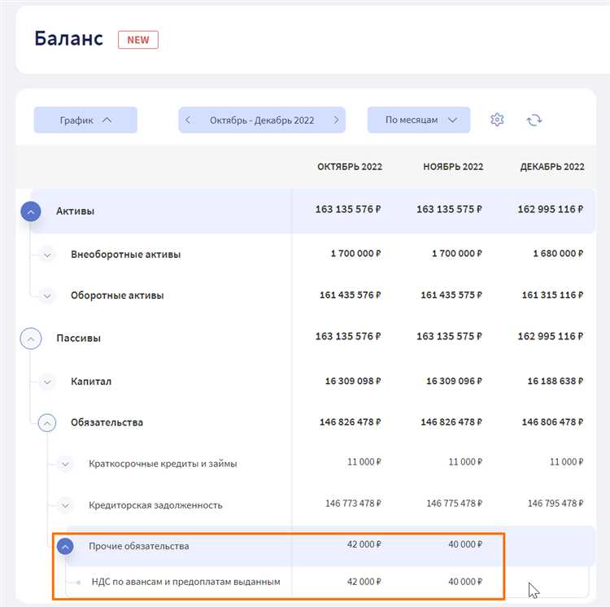Go to previous period with left arrow
This screenshot has width=610, height=607.
[x=189, y=120]
